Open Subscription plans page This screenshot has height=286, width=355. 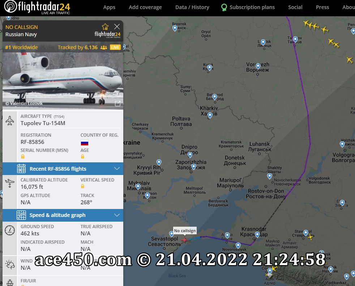tap(248, 7)
